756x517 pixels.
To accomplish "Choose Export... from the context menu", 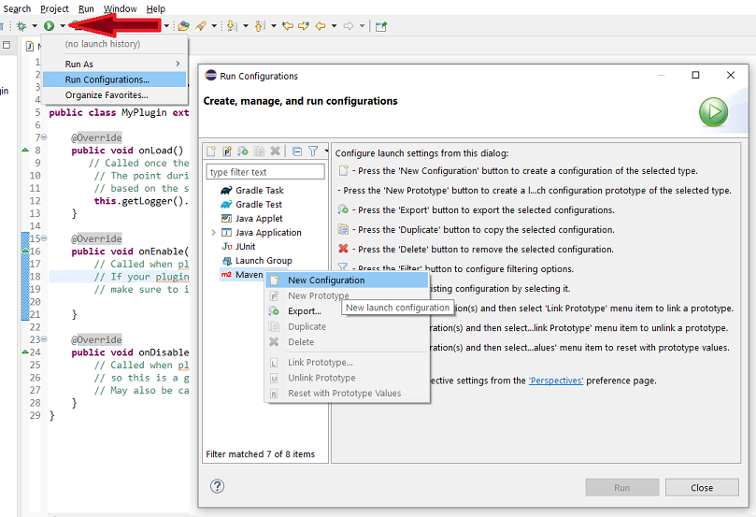I will coord(305,311).
